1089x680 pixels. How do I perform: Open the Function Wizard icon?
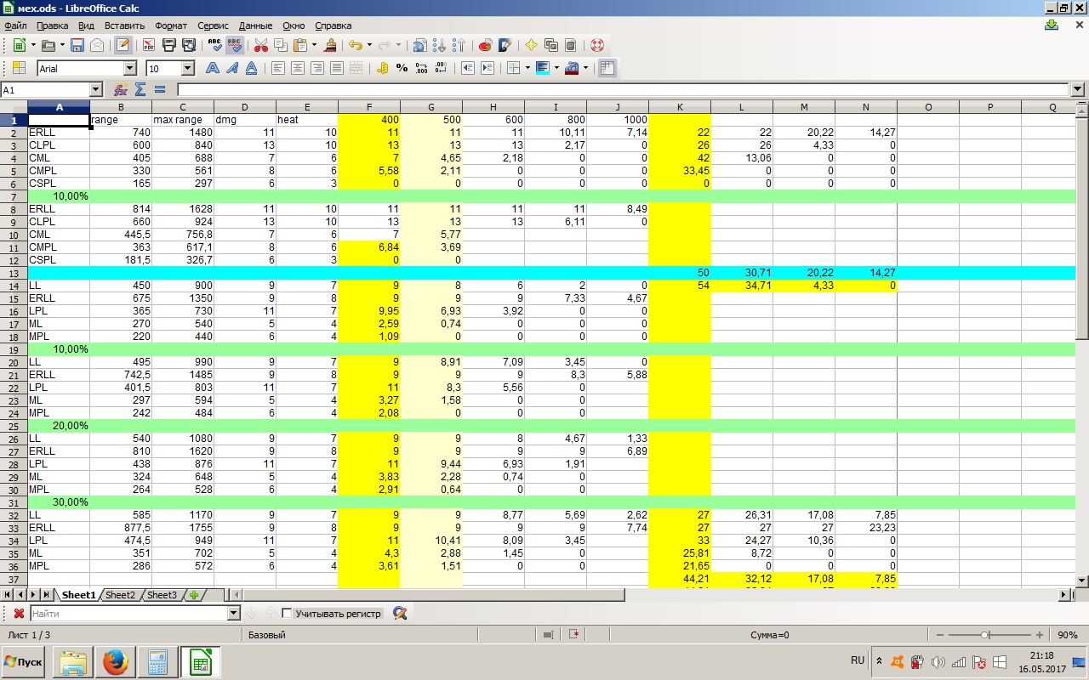pyautogui.click(x=121, y=89)
